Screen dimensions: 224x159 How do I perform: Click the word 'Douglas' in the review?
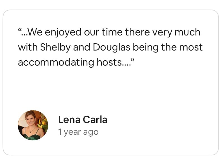[x=111, y=48]
